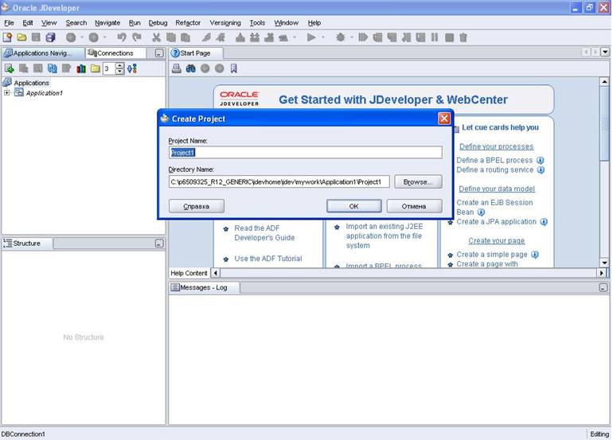Click the New Application icon in navigator toolbar
This screenshot has height=440, width=613.
(9, 68)
